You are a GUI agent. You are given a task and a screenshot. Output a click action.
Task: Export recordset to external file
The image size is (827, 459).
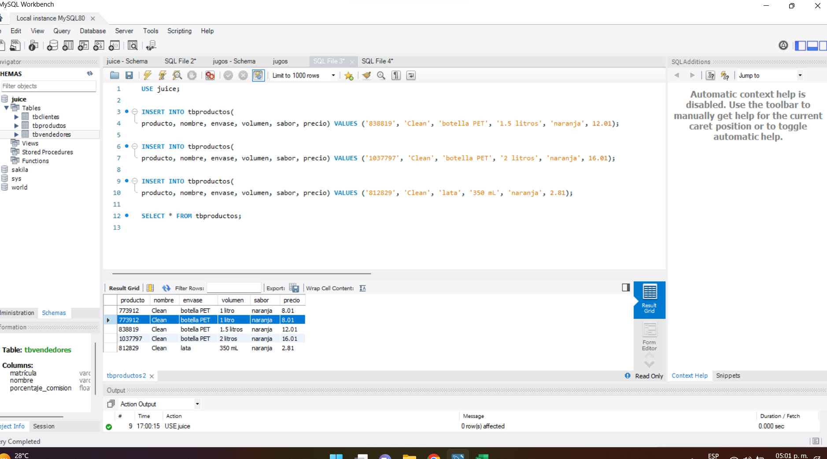click(294, 288)
